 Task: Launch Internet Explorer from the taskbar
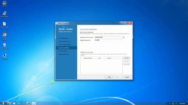(x=19, y=103)
